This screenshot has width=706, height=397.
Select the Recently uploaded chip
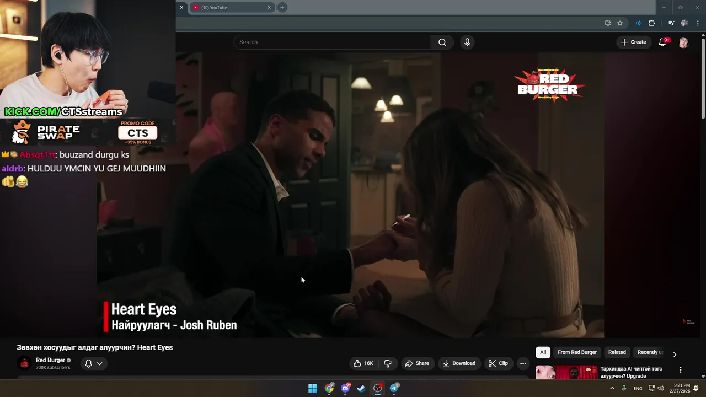click(x=650, y=352)
